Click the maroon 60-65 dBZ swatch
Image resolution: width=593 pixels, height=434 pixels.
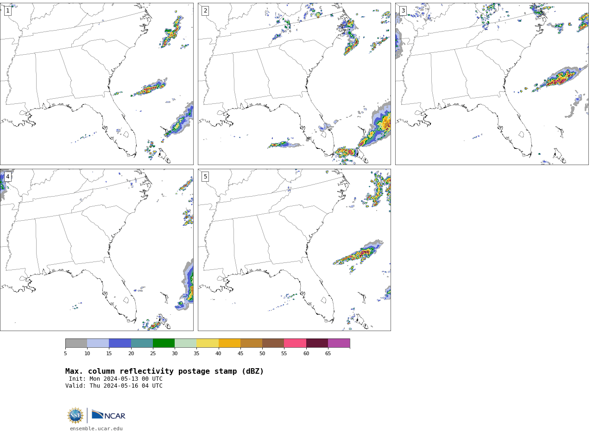pos(317,343)
